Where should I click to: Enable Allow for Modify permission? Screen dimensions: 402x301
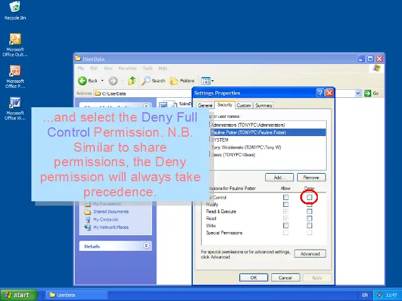(x=286, y=204)
